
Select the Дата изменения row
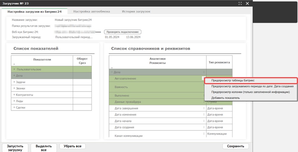pyautogui.click(x=158, y=115)
